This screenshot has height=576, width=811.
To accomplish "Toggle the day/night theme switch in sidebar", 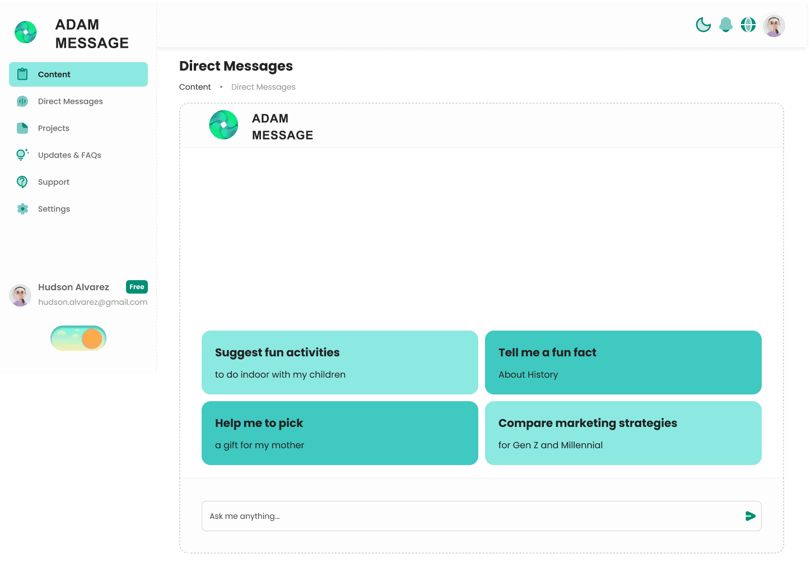I will tap(78, 338).
